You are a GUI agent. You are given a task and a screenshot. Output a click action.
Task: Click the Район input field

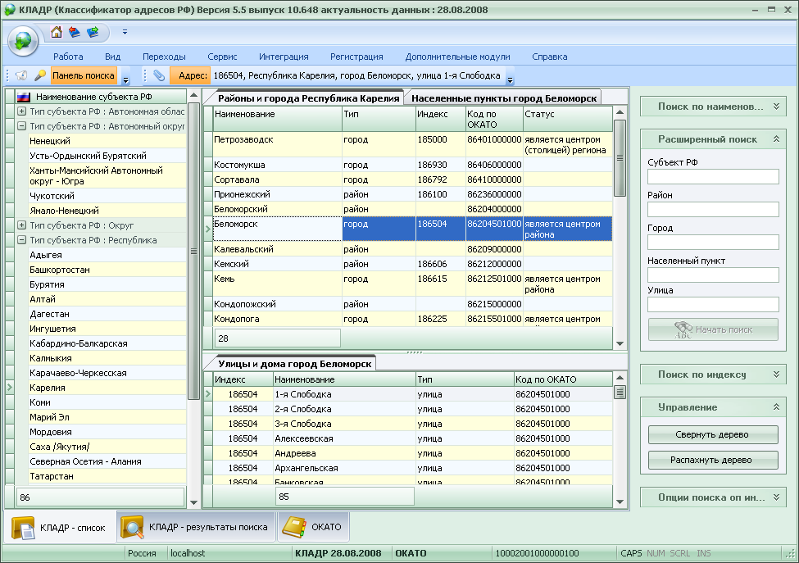[x=713, y=210]
